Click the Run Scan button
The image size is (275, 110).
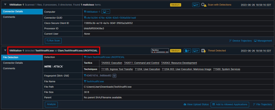tap(53, 41)
